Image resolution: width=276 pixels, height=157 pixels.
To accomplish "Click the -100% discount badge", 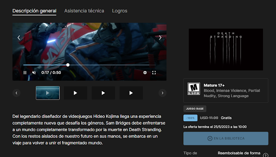I will [x=190, y=118].
